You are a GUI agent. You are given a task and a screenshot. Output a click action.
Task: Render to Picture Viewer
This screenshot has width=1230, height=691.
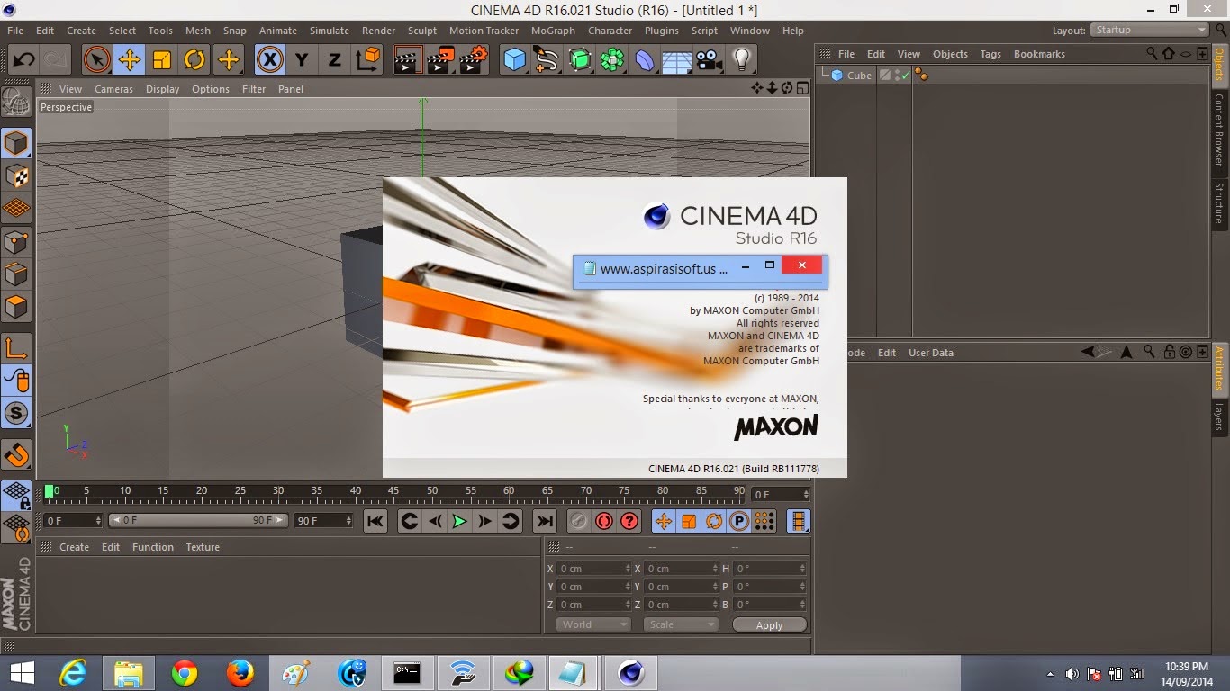[439, 59]
